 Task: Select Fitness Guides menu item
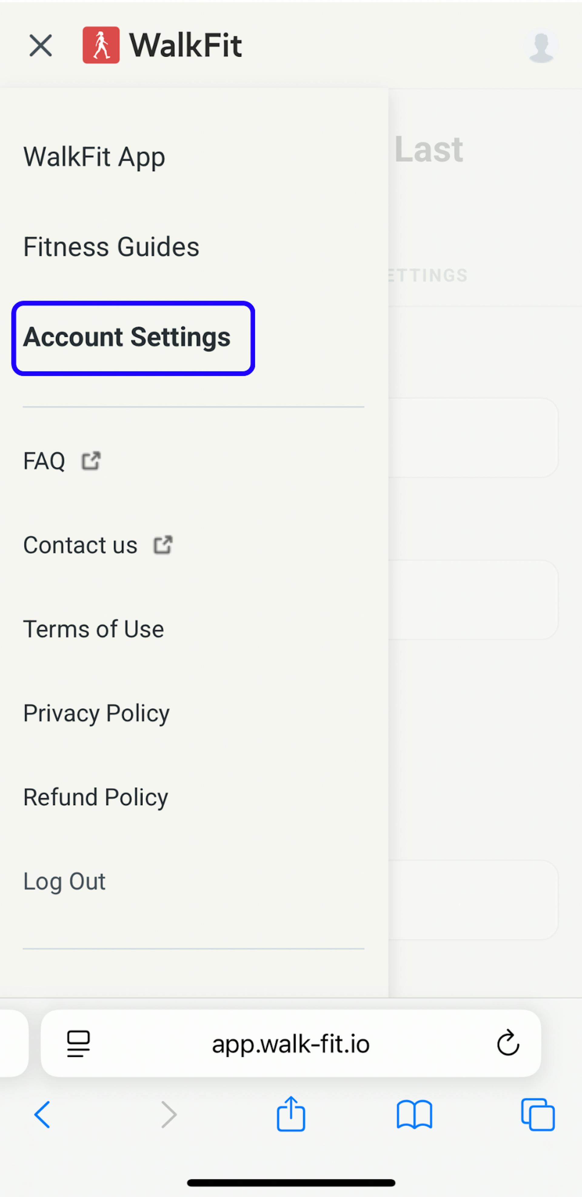coord(111,247)
